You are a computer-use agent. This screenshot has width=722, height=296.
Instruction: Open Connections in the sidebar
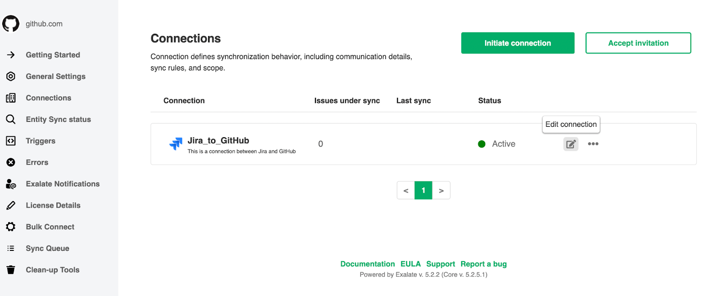48,98
